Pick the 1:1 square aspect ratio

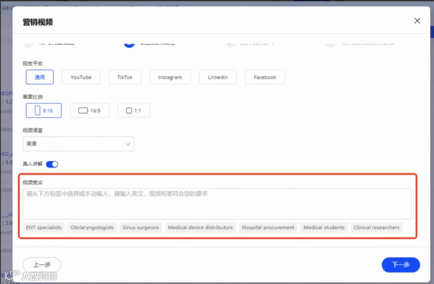tap(134, 111)
